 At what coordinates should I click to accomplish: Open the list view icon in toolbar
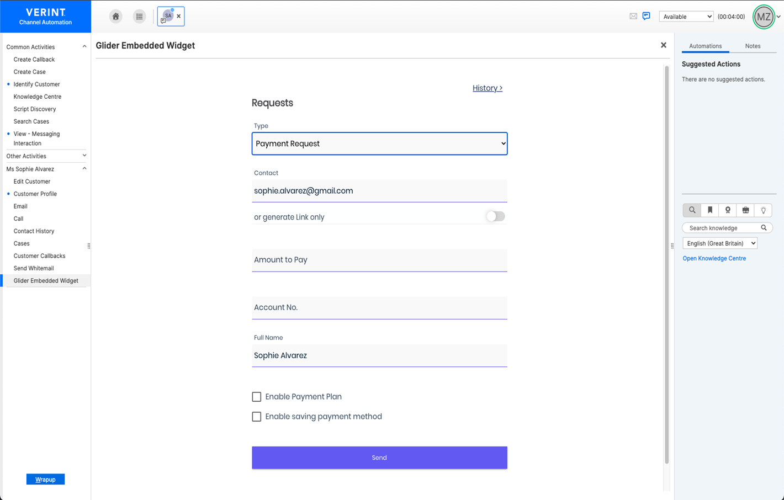coord(139,17)
